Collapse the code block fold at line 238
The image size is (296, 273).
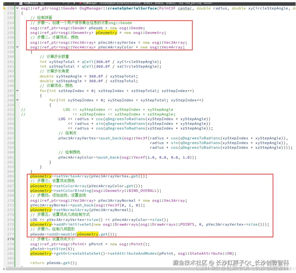(17, 47)
